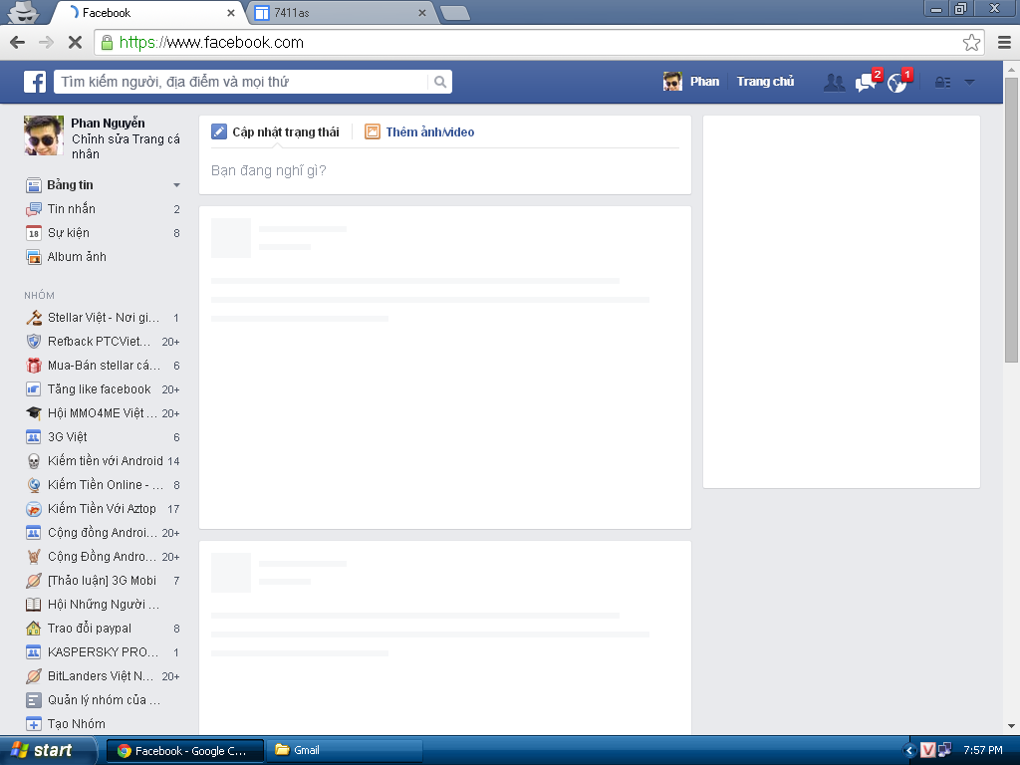This screenshot has height=765, width=1020.
Task: Click the Tin nhắn messages icon
Action: pyautogui.click(x=34, y=209)
